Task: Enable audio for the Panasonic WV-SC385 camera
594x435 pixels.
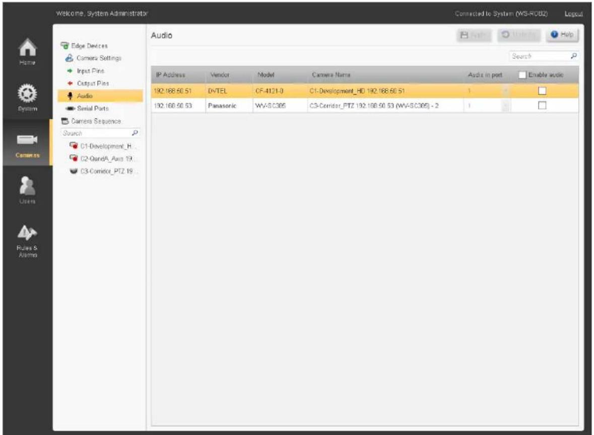Action: click(542, 106)
